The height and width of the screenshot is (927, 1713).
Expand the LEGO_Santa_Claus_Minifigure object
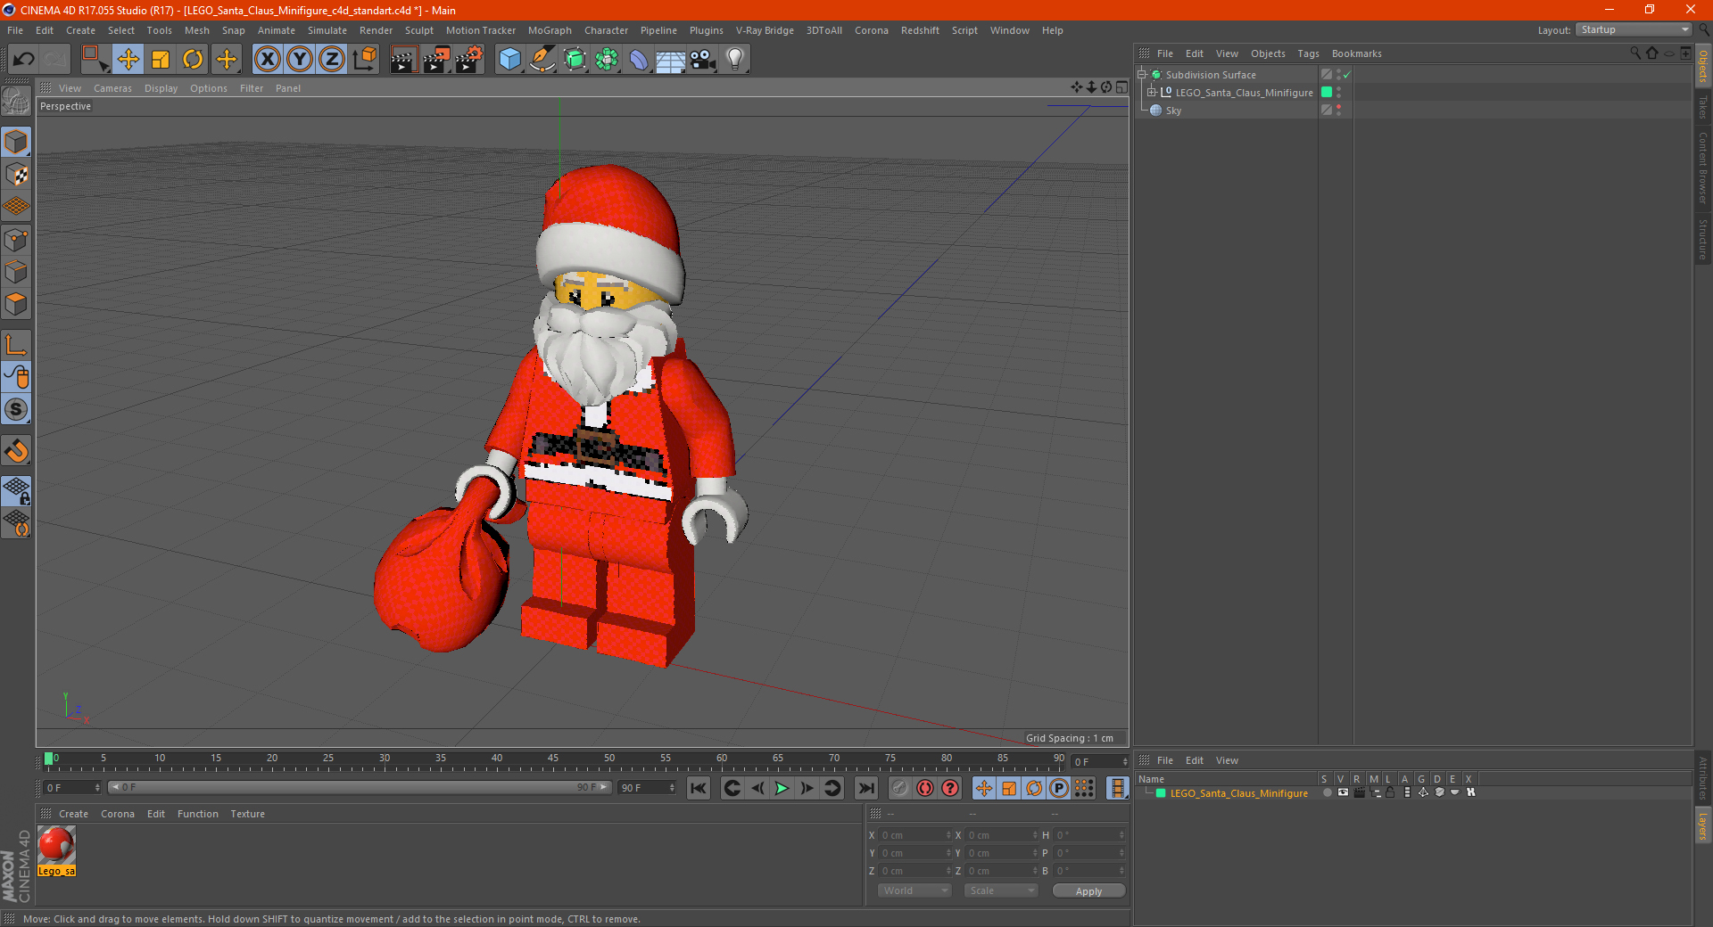coord(1151,92)
